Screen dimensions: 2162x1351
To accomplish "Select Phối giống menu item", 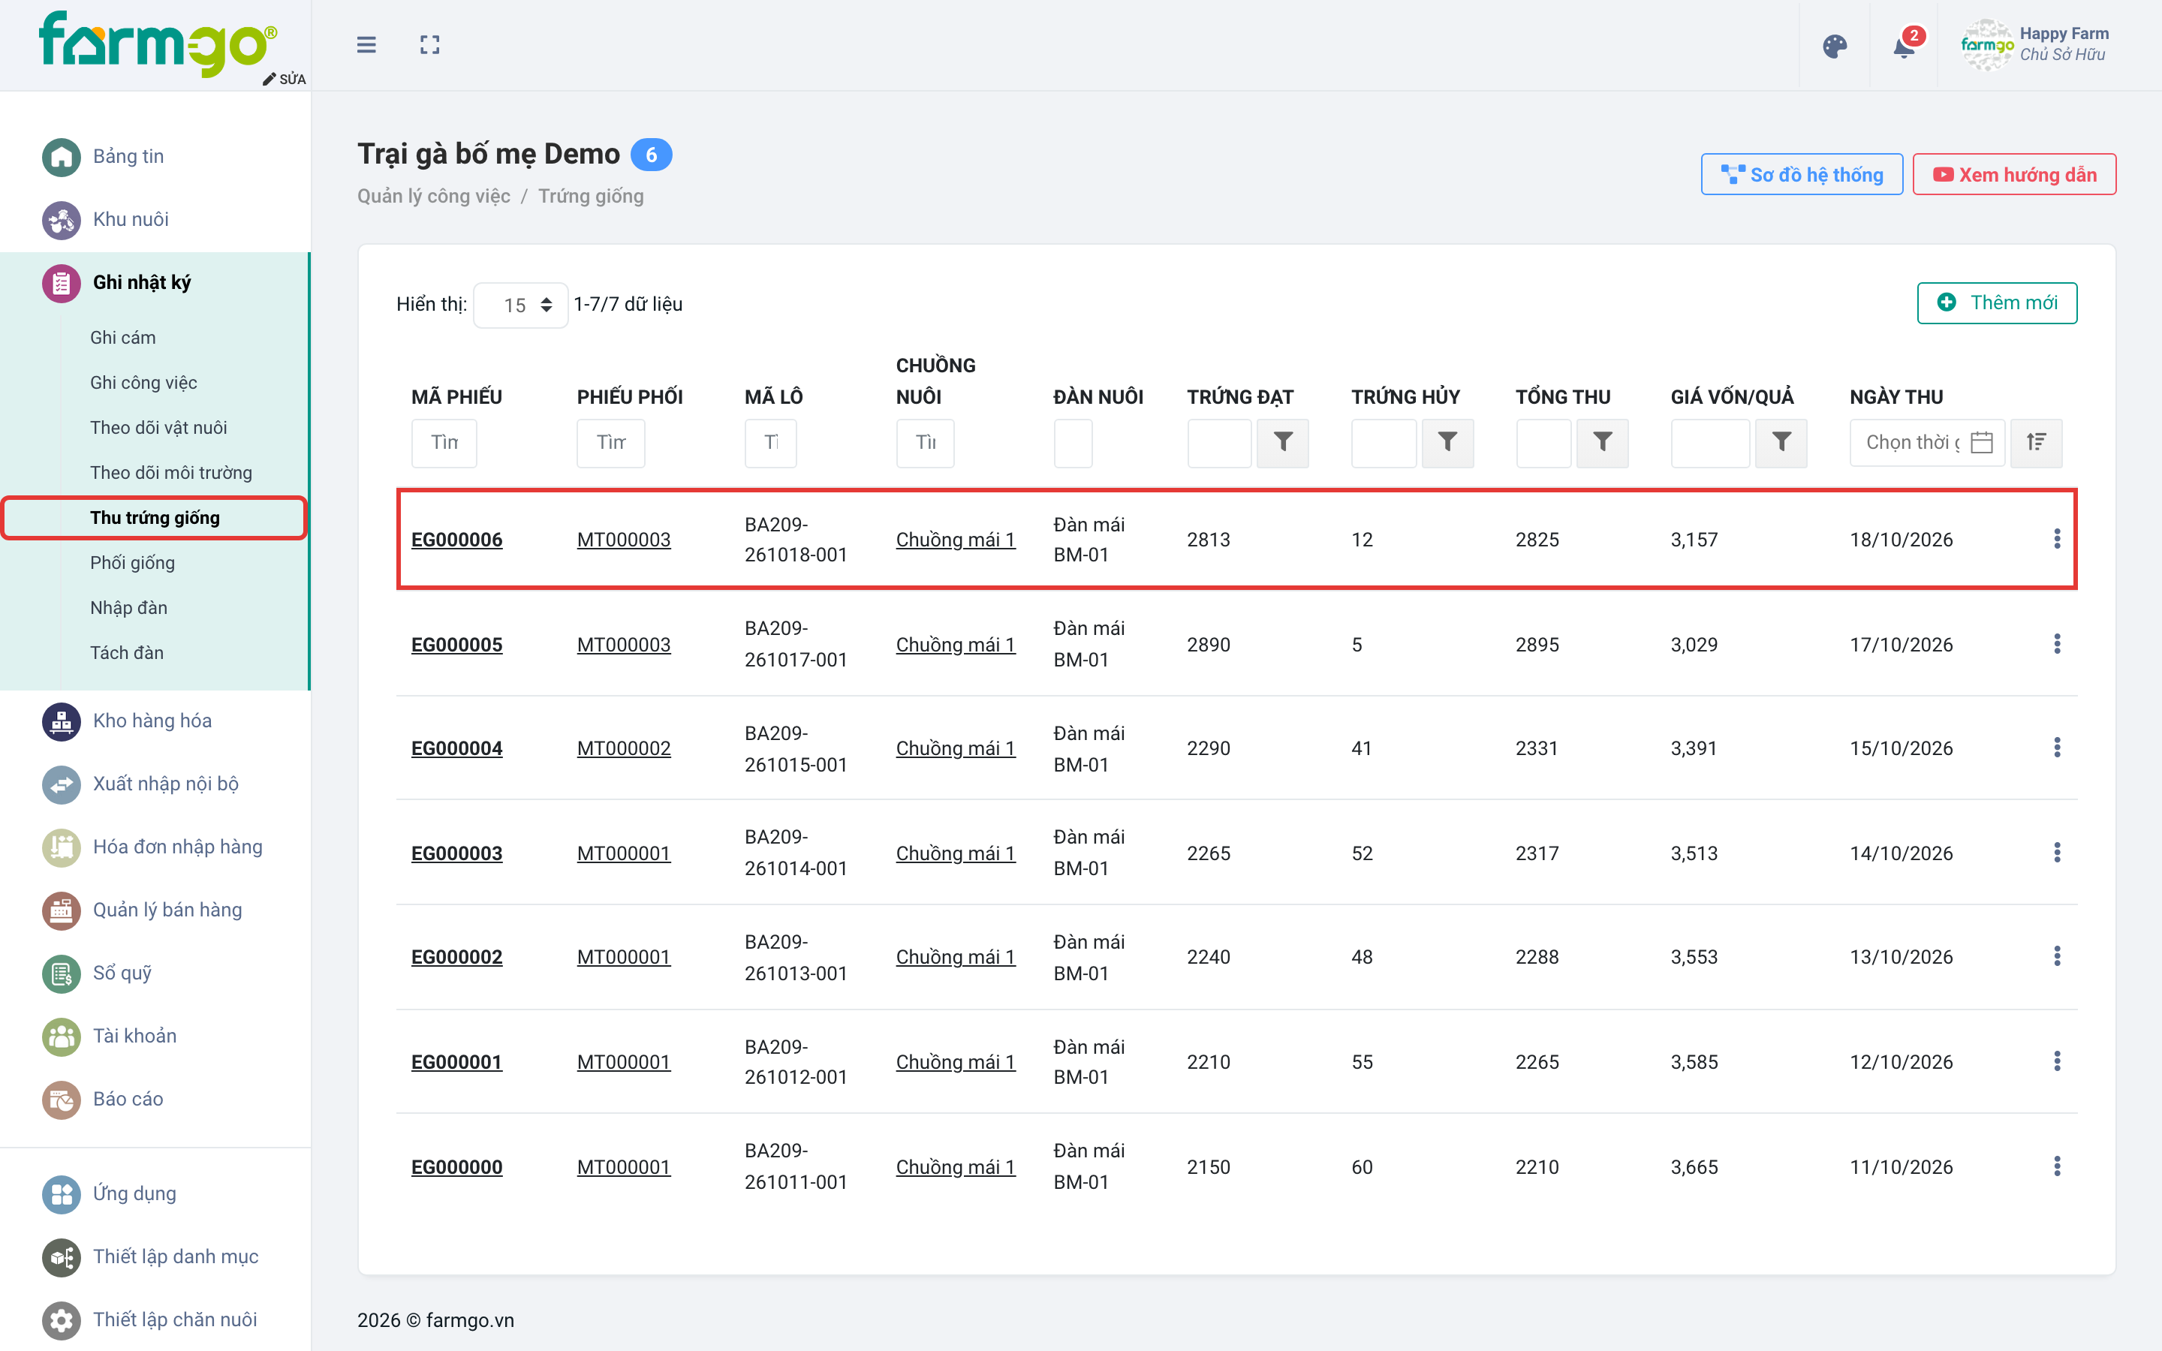I will pos(132,563).
